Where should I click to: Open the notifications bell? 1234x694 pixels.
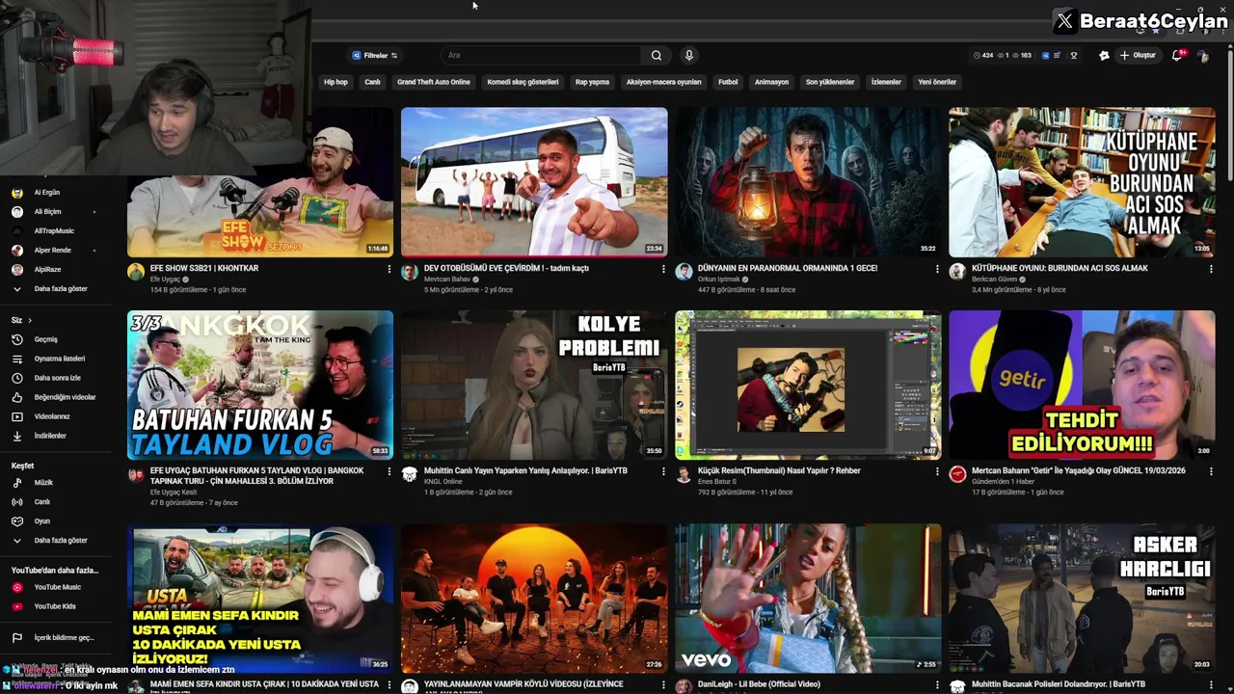[x=1177, y=56]
